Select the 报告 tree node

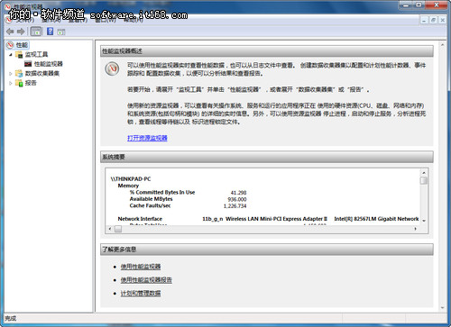31,83
